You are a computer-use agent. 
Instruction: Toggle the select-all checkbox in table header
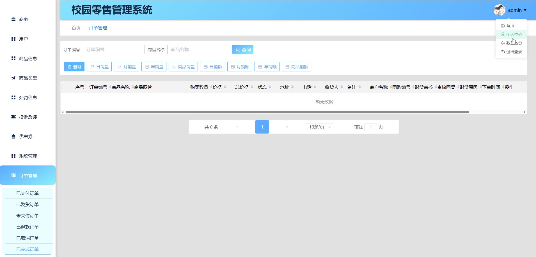[63, 87]
